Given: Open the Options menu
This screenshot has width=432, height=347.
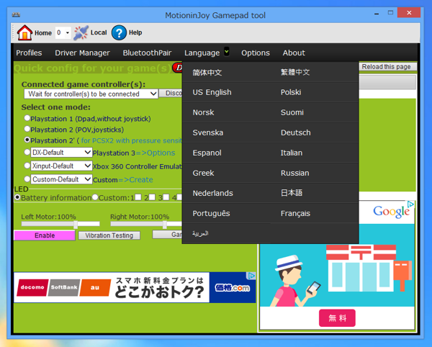Looking at the screenshot, I should 256,53.
